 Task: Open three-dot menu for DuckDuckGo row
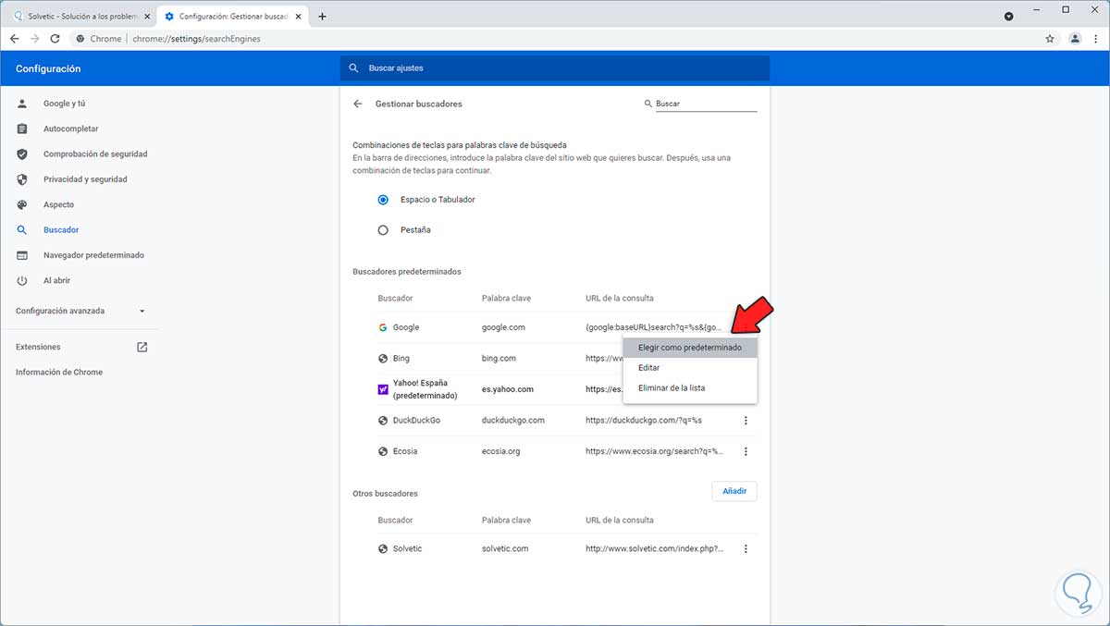pos(746,420)
